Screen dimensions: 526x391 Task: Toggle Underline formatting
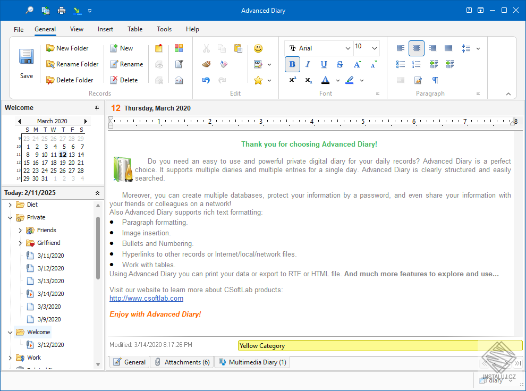click(x=324, y=64)
